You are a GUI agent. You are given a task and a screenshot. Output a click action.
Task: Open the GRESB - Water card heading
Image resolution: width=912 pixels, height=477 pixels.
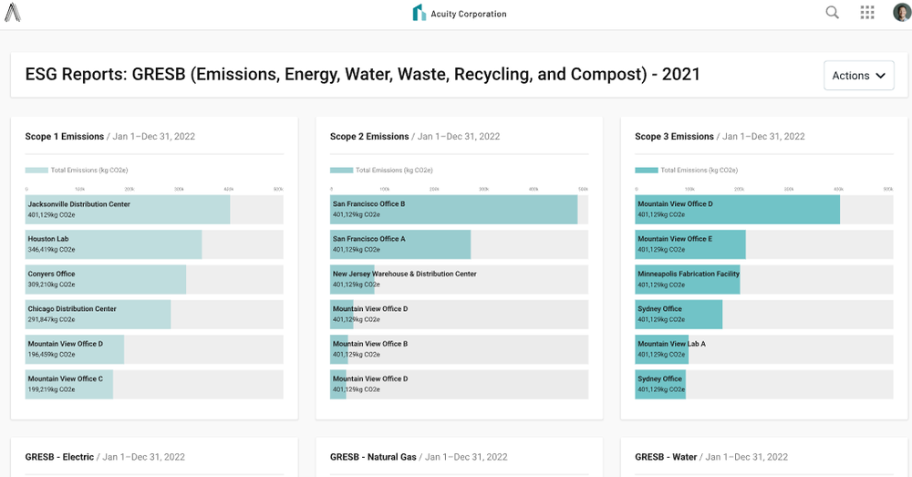666,457
